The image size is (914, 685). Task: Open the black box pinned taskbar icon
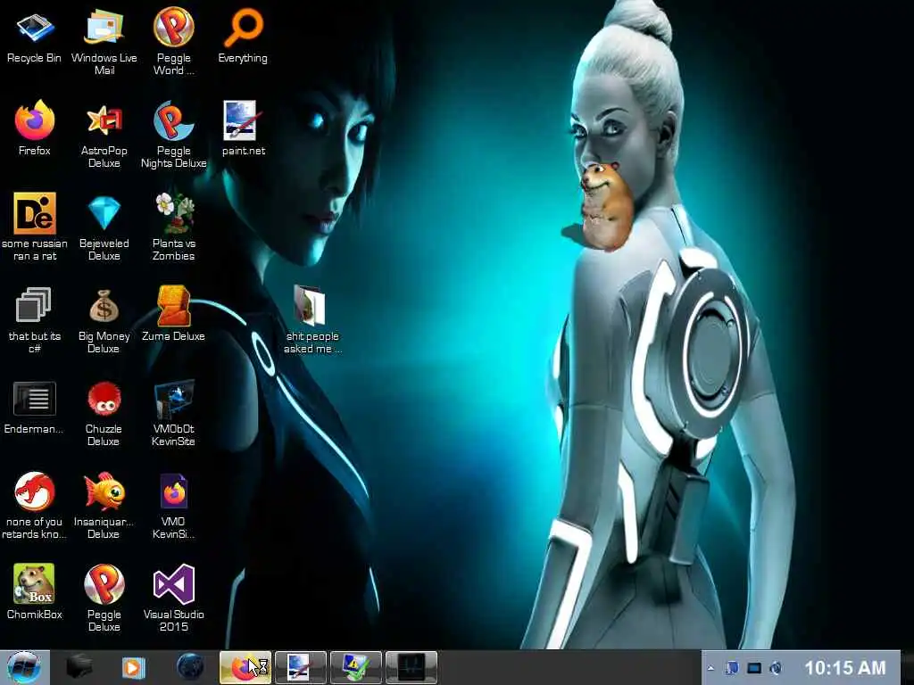click(79, 667)
